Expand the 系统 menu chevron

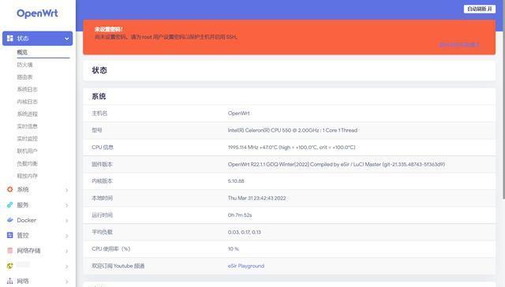66,190
